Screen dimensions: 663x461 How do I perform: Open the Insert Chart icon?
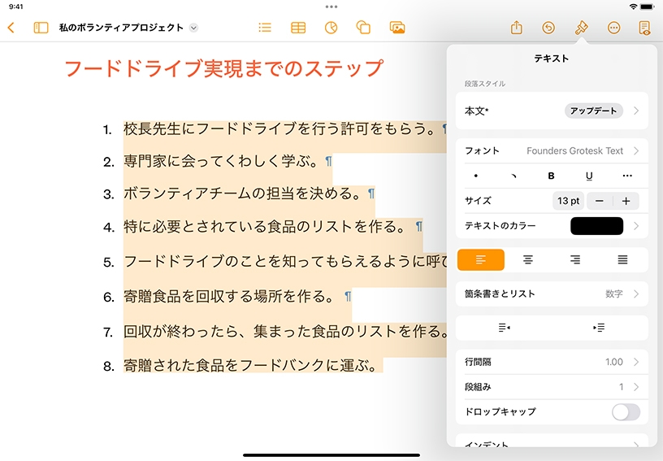point(331,28)
